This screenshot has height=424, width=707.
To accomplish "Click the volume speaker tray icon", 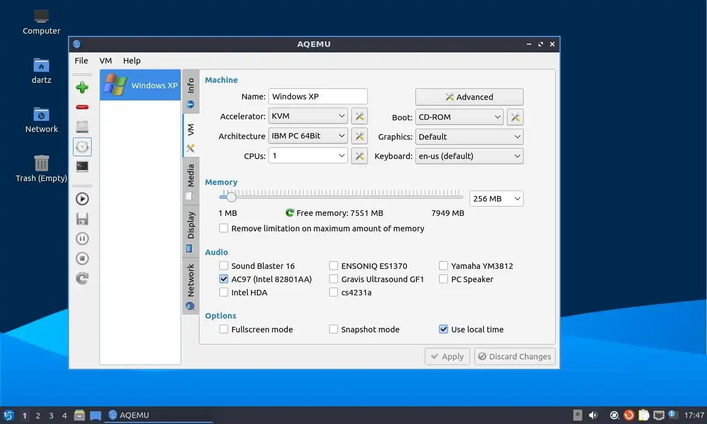I will (x=593, y=415).
